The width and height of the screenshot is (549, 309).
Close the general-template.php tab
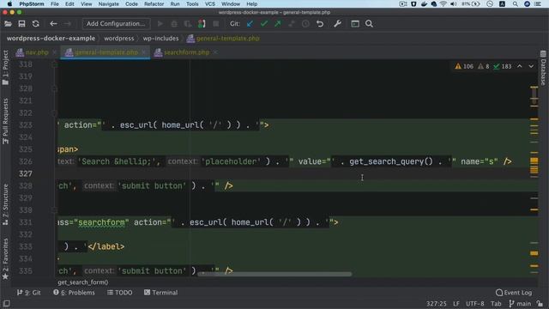click(x=144, y=52)
